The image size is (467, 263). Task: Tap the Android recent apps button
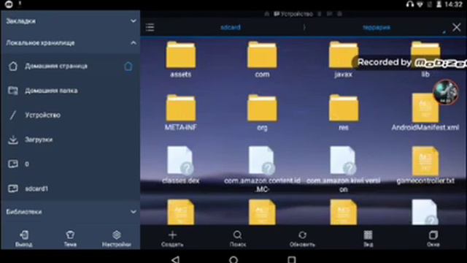tap(292, 259)
